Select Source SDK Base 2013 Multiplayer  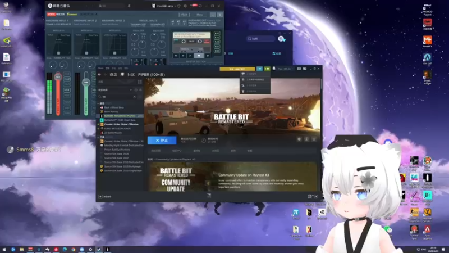(x=122, y=166)
